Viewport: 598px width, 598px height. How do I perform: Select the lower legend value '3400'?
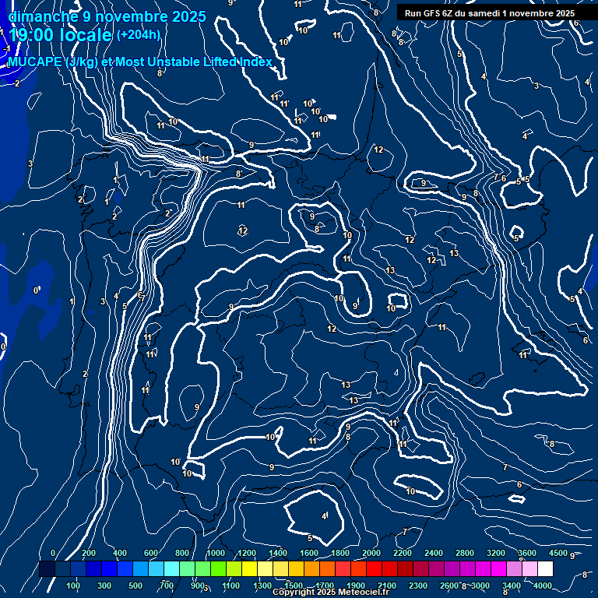[x=512, y=586]
